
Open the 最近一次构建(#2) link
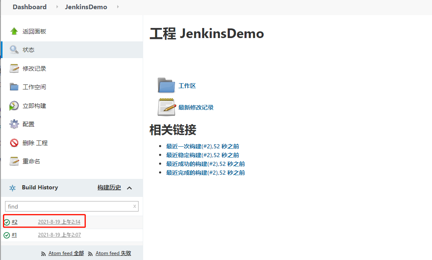pyautogui.click(x=203, y=146)
